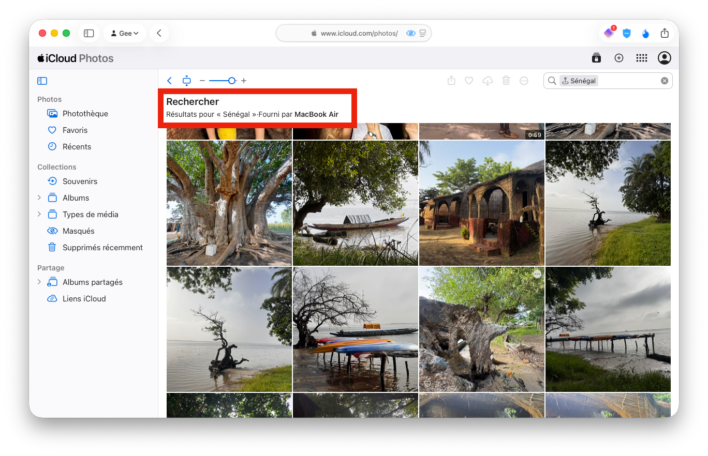This screenshot has height=456, width=708.
Task: Select Favoris in the sidebar
Action: [75, 130]
